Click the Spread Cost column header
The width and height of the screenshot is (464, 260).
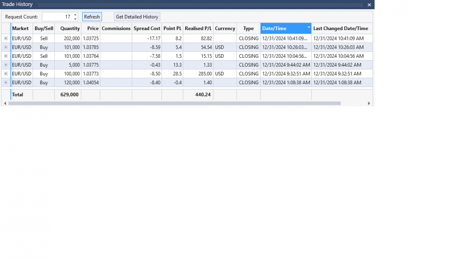pyautogui.click(x=147, y=28)
